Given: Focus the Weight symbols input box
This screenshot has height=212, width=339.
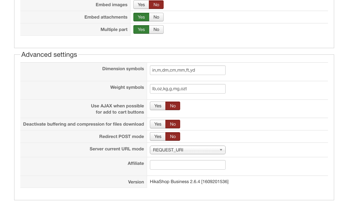Looking at the screenshot, I should (x=188, y=89).
